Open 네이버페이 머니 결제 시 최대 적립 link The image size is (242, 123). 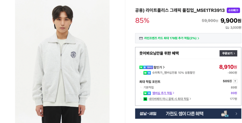tap(169, 99)
